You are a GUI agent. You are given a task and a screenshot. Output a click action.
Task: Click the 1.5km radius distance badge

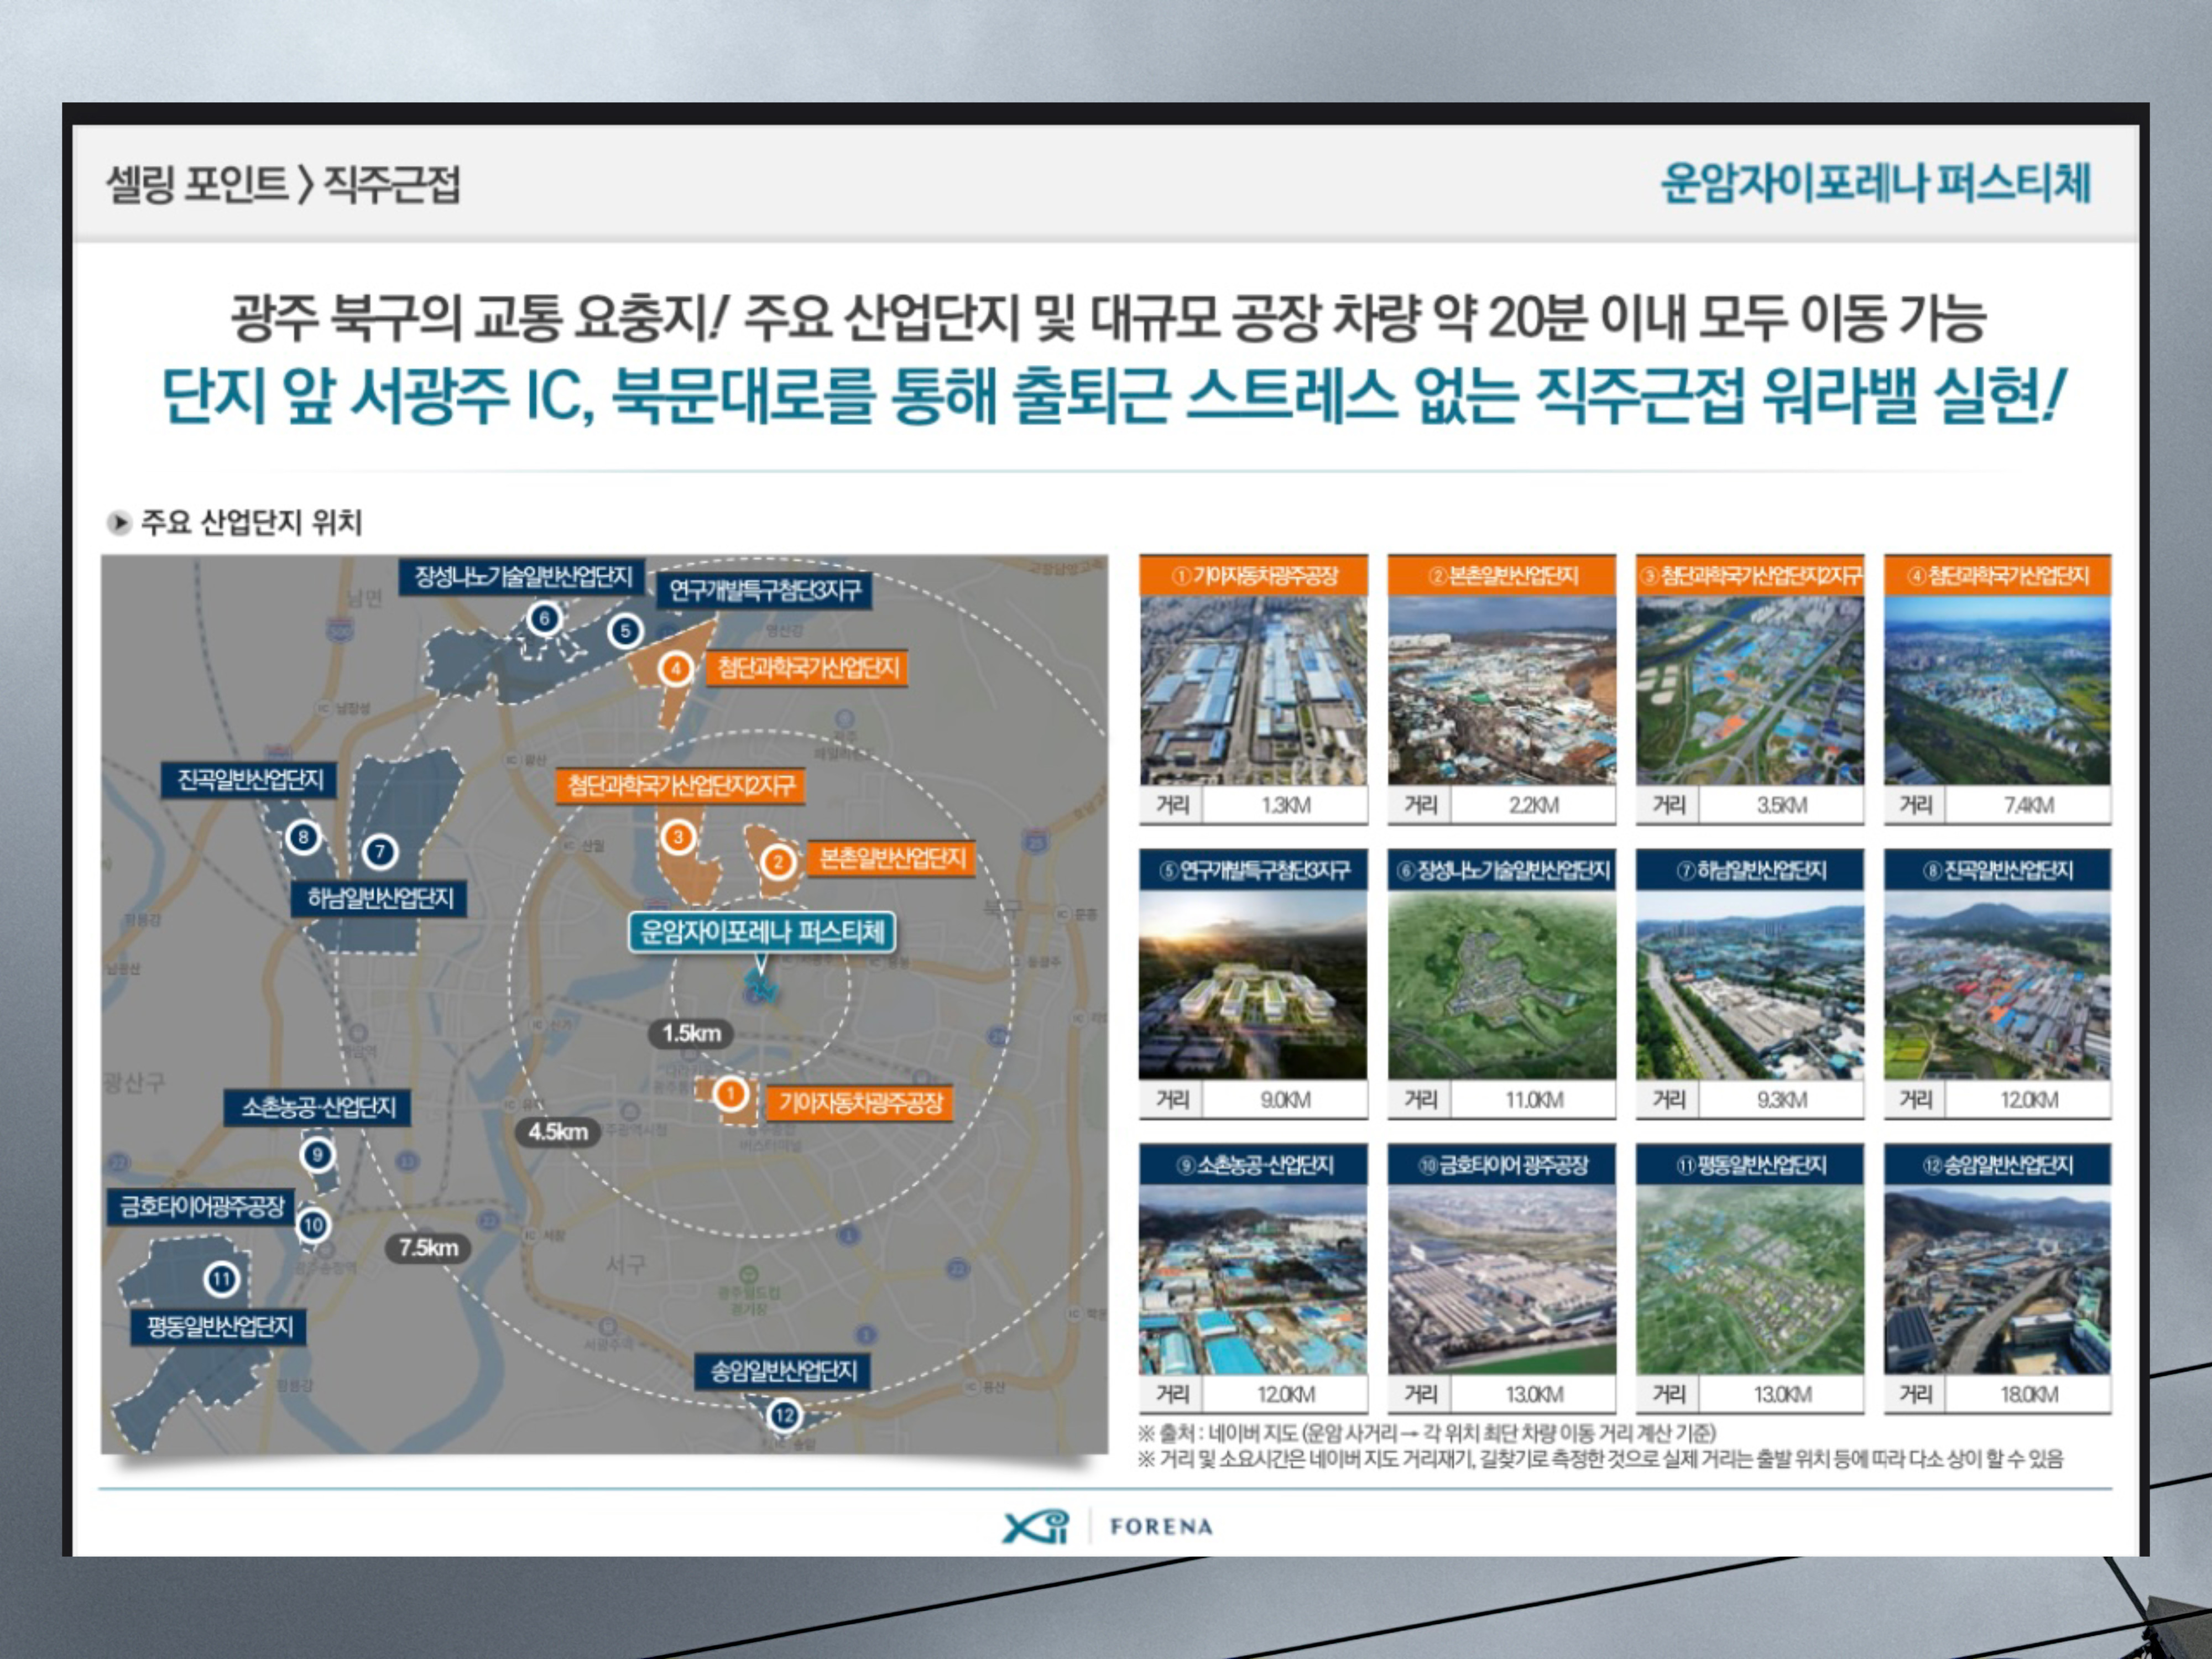pyautogui.click(x=691, y=1033)
